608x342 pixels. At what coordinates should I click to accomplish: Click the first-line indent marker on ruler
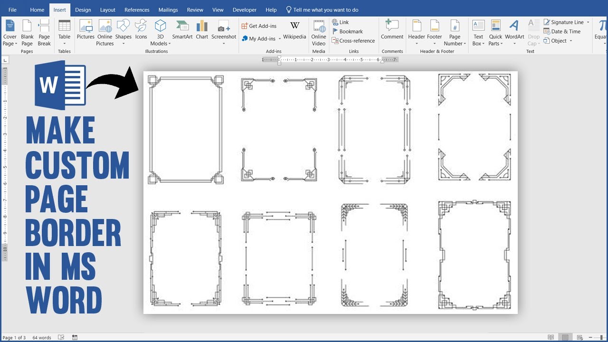pyautogui.click(x=279, y=57)
